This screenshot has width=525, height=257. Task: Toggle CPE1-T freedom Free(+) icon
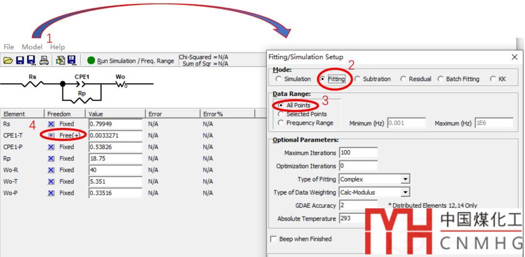51,135
